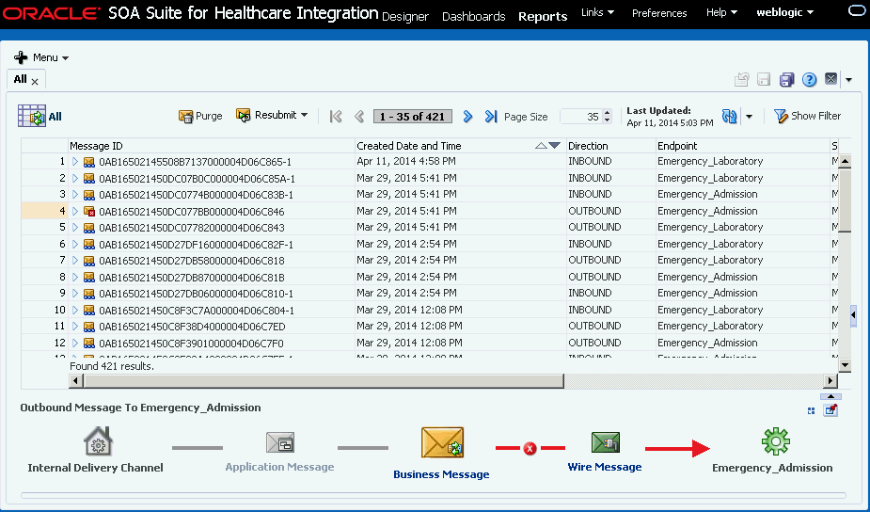Click the Purge button
This screenshot has width=870, height=512.
coord(200,116)
